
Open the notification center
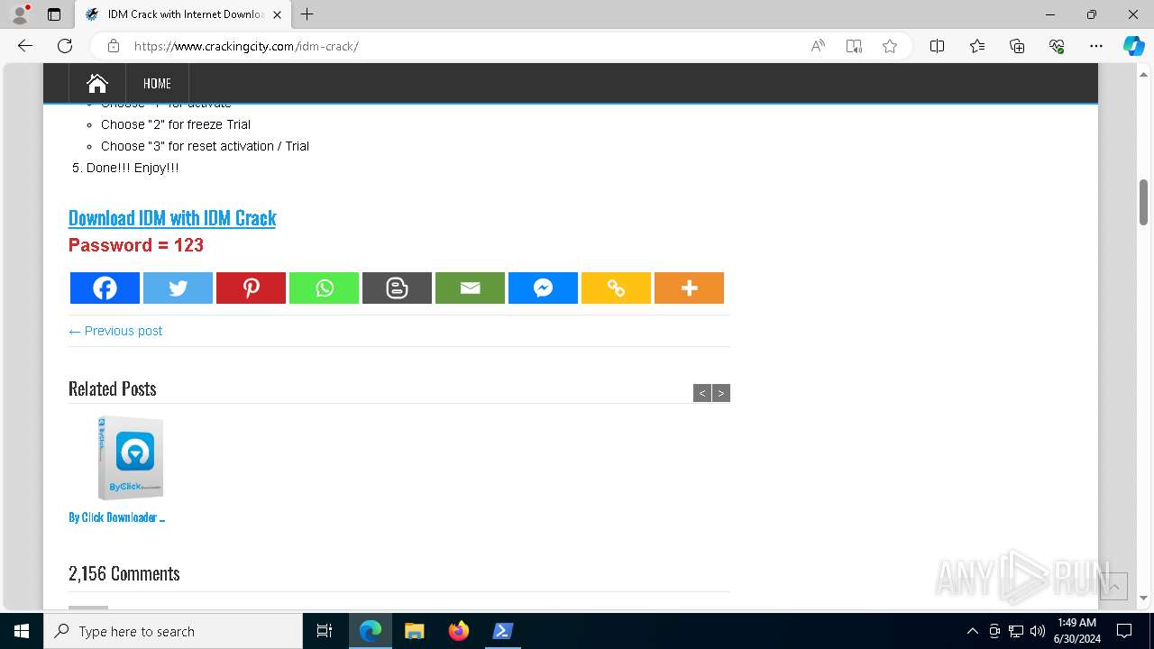[x=1124, y=631]
